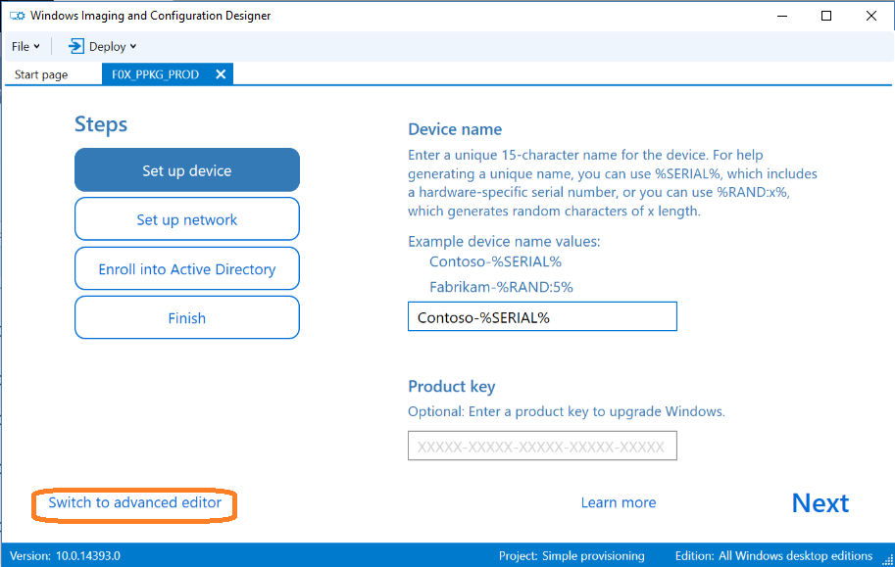Click Edition: All Windows desktop editions text
The height and width of the screenshot is (567, 895).
pos(773,555)
